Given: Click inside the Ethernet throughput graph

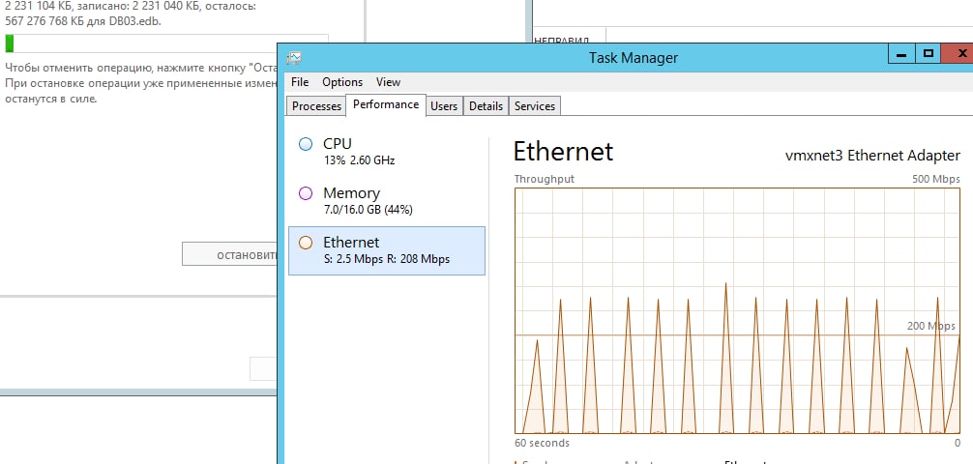Looking at the screenshot, I should click(x=737, y=311).
